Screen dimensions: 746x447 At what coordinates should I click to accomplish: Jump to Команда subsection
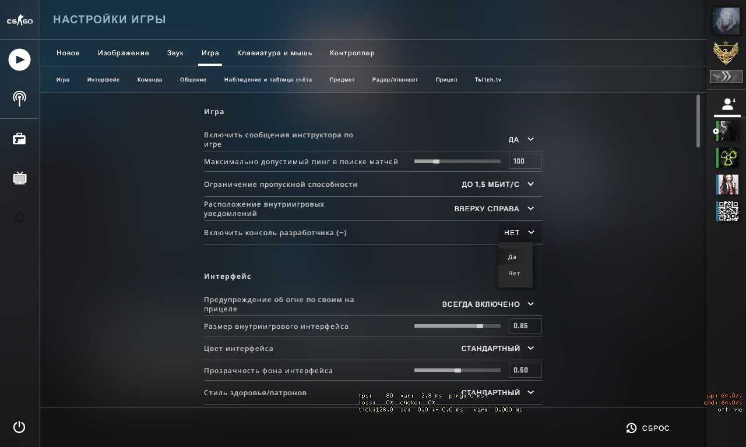pyautogui.click(x=150, y=80)
